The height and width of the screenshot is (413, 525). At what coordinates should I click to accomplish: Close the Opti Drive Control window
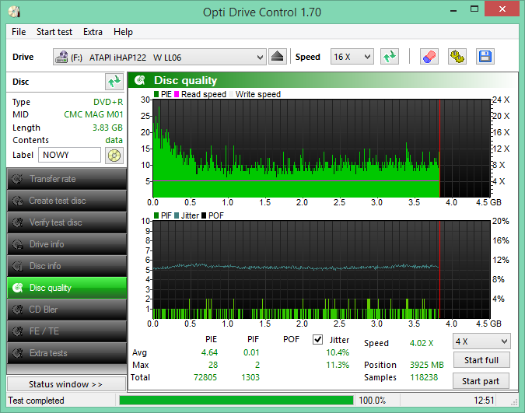(x=502, y=9)
